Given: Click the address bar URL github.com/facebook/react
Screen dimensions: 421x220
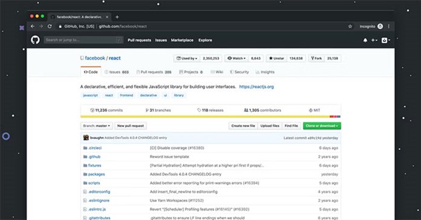Looking at the screenshot, I should (x=123, y=27).
